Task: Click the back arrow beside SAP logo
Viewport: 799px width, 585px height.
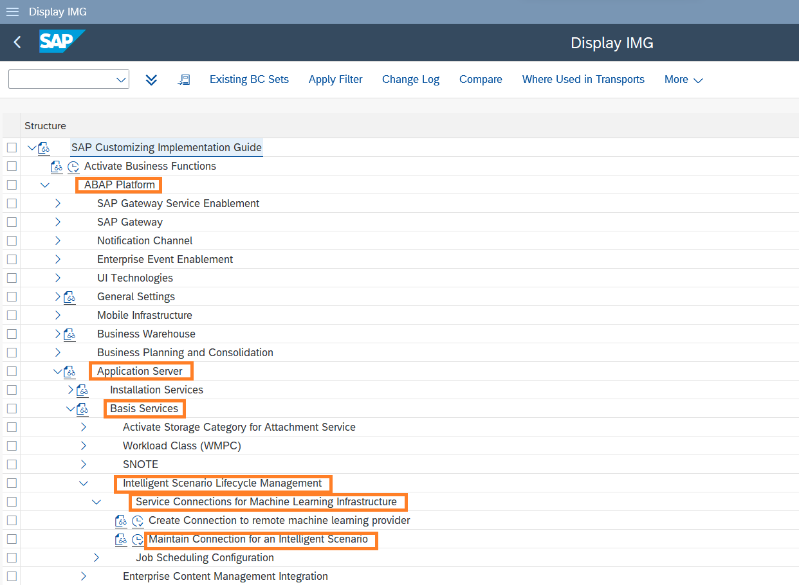Action: (x=17, y=42)
